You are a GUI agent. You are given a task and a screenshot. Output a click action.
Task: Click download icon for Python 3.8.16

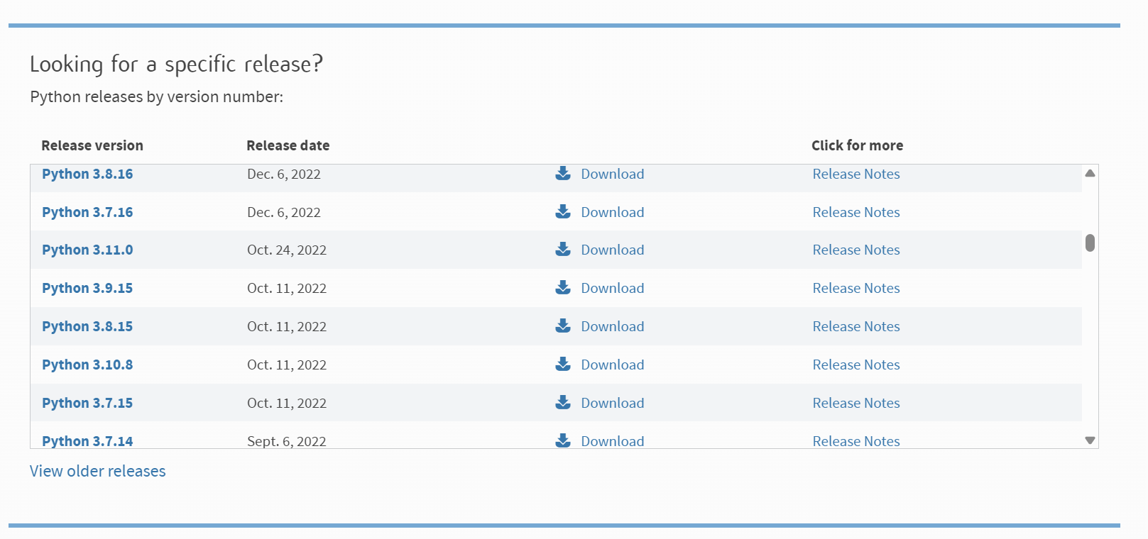click(563, 173)
